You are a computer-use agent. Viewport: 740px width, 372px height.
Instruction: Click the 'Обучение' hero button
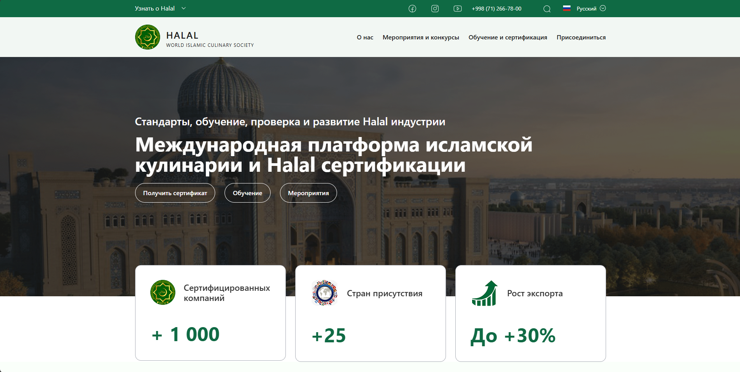248,193
